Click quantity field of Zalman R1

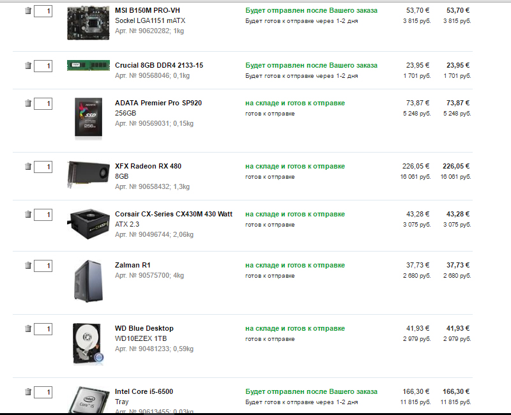tap(43, 266)
